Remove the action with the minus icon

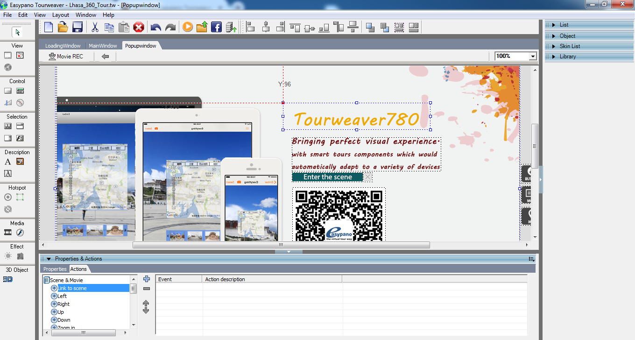[147, 289]
